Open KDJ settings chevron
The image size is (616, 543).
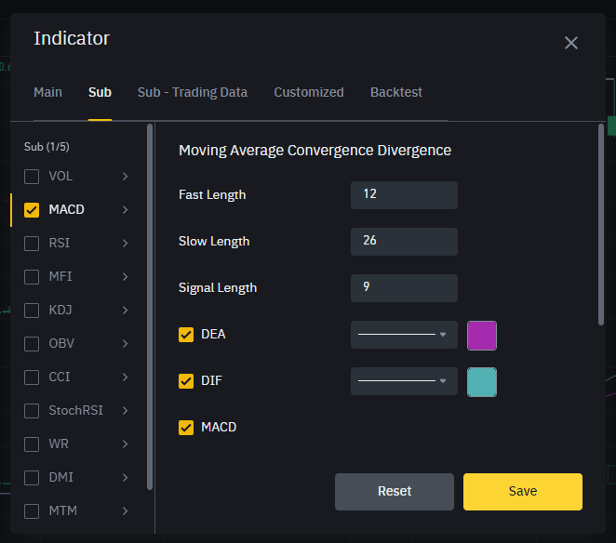(x=125, y=310)
